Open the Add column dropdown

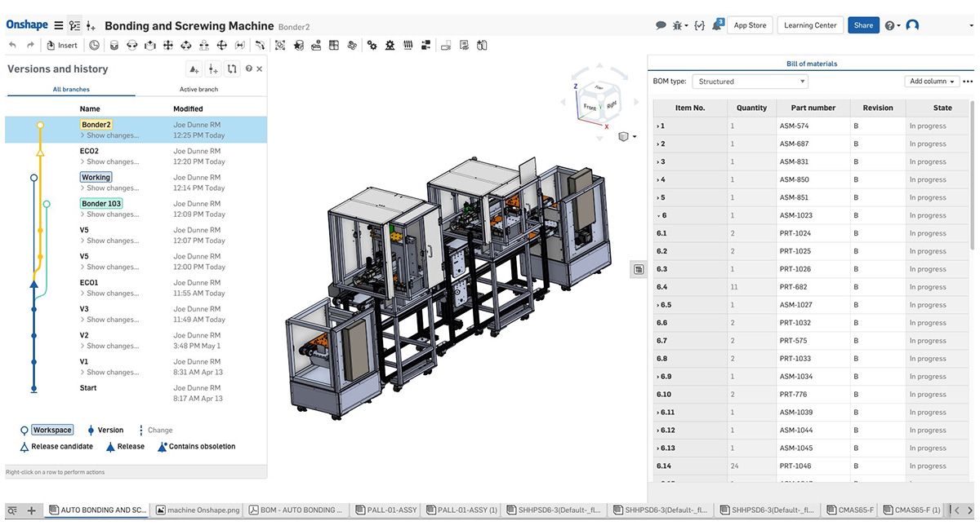click(932, 82)
